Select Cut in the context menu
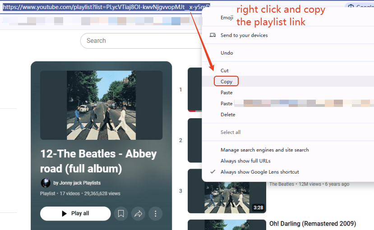 point(225,70)
